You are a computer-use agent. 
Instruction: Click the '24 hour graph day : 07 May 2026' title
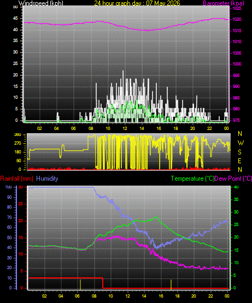[x=137, y=3]
